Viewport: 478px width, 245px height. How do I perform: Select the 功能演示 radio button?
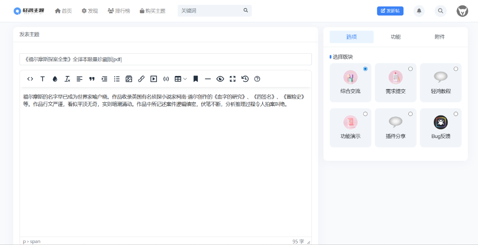tap(365, 114)
